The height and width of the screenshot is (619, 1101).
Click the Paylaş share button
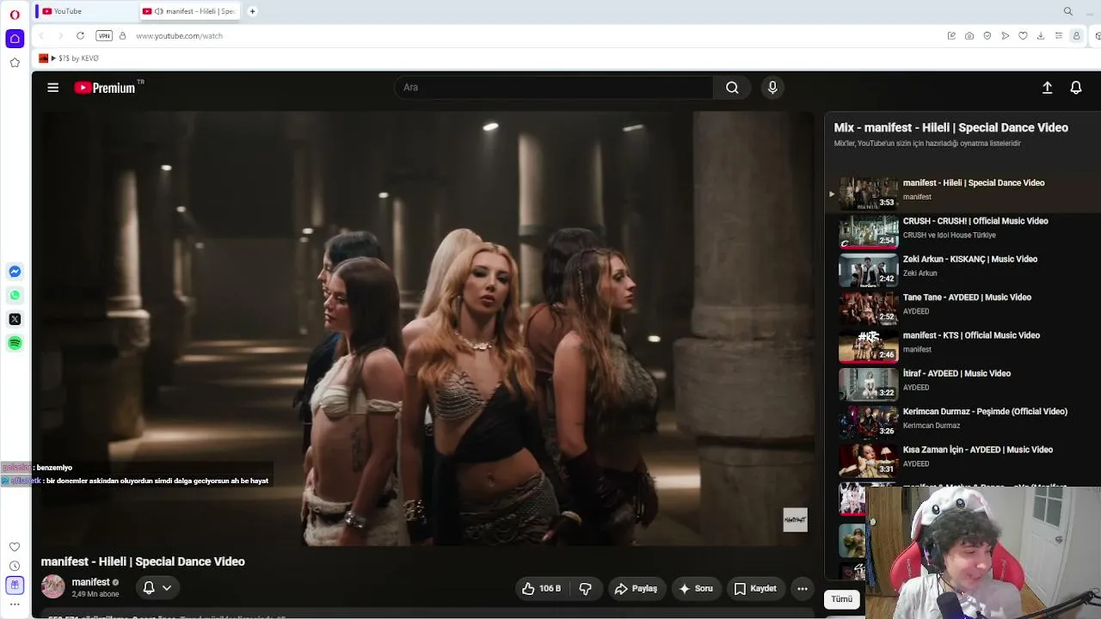[637, 589]
